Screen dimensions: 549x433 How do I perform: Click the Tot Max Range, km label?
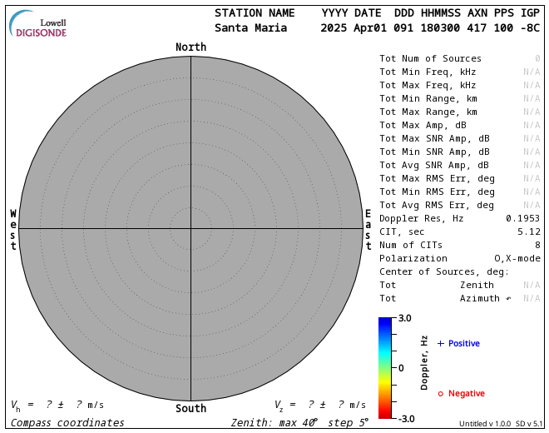[428, 112]
